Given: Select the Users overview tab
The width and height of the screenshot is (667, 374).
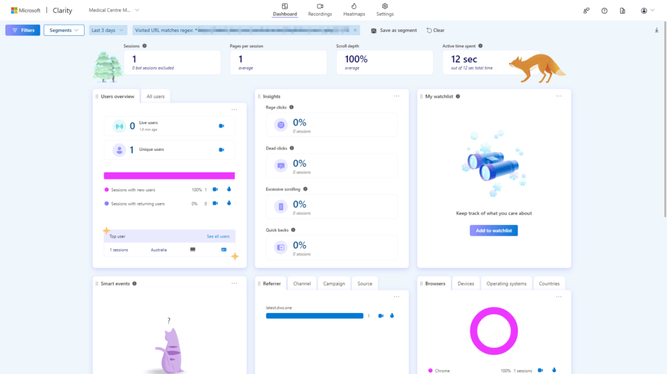Looking at the screenshot, I should point(117,96).
